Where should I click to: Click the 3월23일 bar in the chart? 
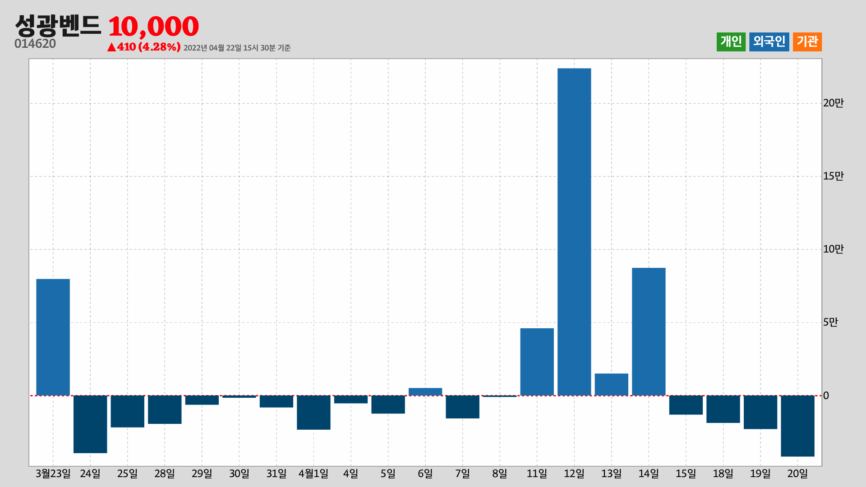point(53,337)
